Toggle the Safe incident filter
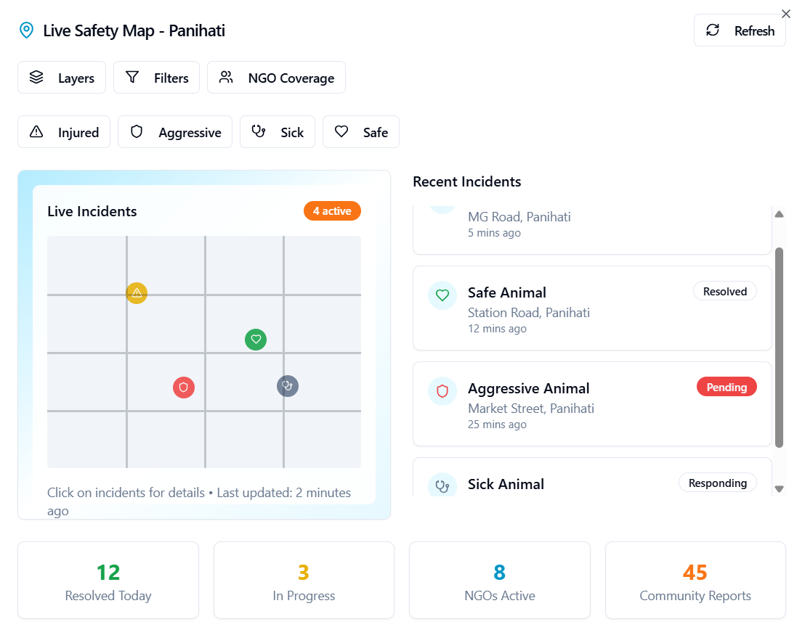797x635 pixels. pyautogui.click(x=361, y=132)
